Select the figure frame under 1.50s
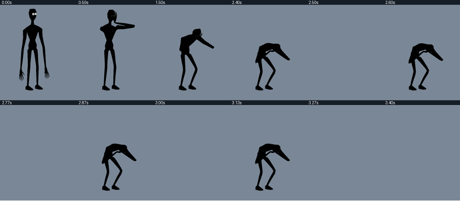The image size is (460, 201). point(197,59)
